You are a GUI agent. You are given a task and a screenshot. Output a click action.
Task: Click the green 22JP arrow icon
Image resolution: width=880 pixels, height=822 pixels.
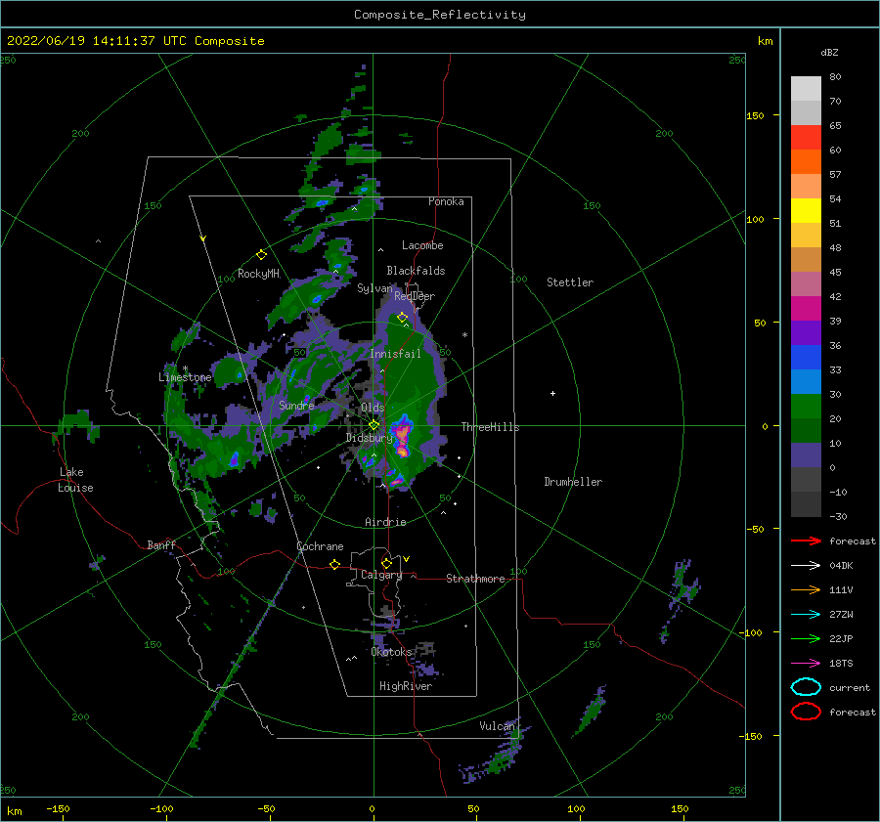pyautogui.click(x=806, y=638)
